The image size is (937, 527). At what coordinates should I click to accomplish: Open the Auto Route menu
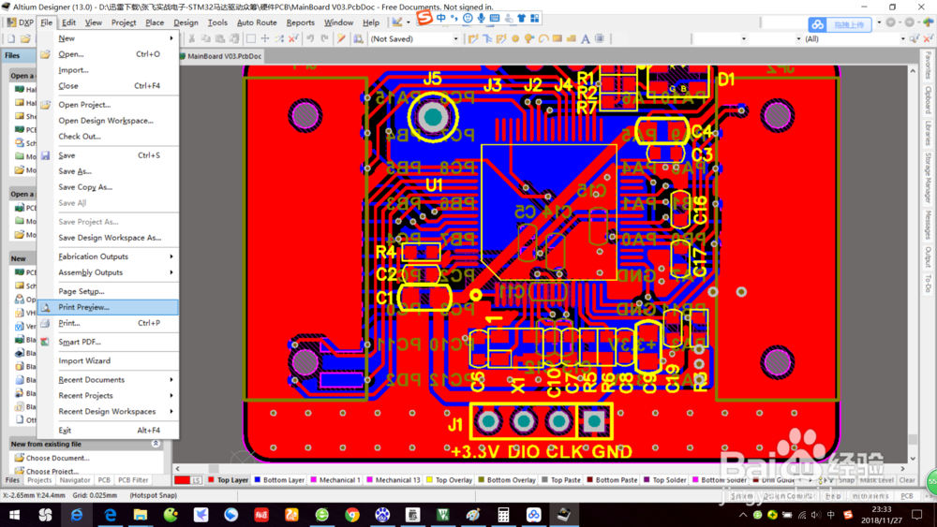[257, 22]
